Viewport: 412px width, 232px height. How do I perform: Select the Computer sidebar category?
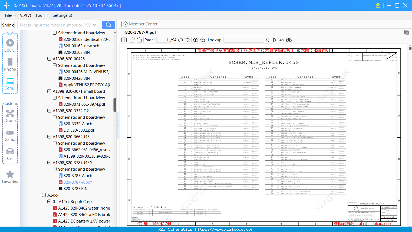[10, 84]
